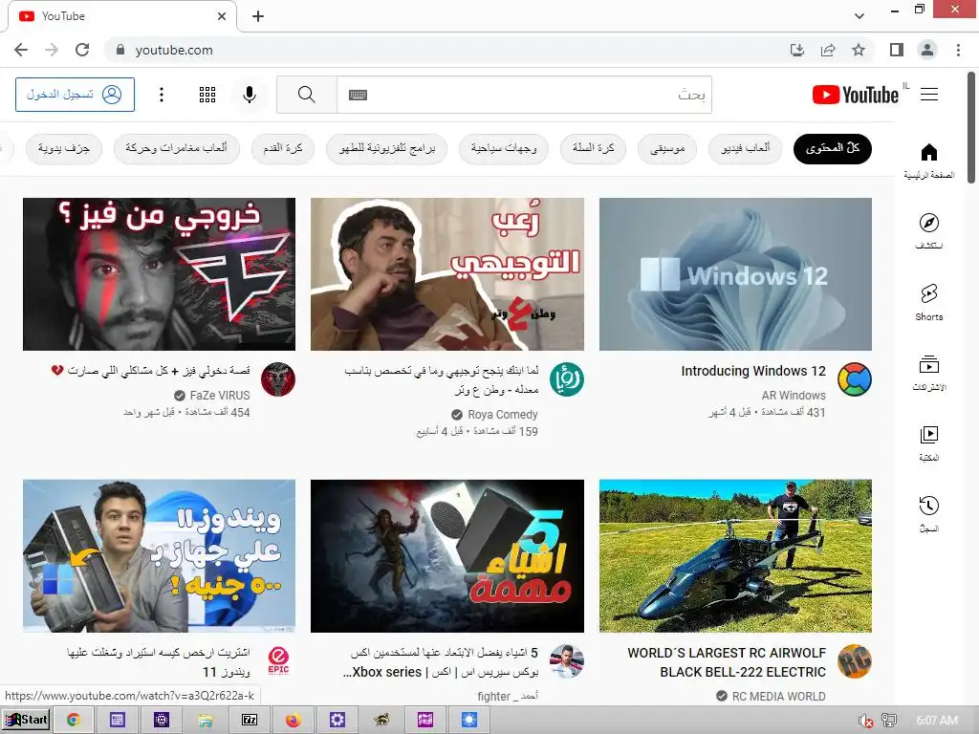Click the Xbox video's channel avatar
This screenshot has height=734, width=979.
(566, 661)
